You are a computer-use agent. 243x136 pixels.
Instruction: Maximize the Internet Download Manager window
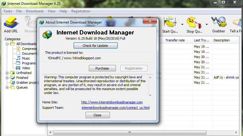(223, 2)
